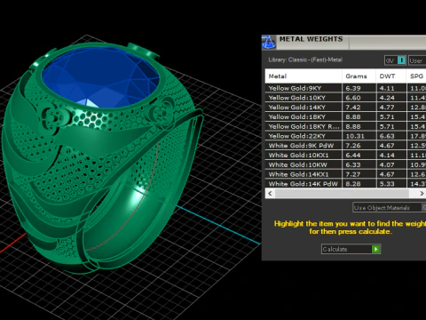Toggle the GV switch
This screenshot has width=426, height=320.
395,60
